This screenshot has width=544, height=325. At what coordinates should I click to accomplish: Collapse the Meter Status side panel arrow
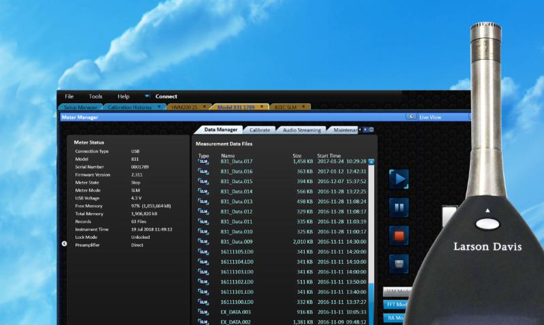coord(64,244)
